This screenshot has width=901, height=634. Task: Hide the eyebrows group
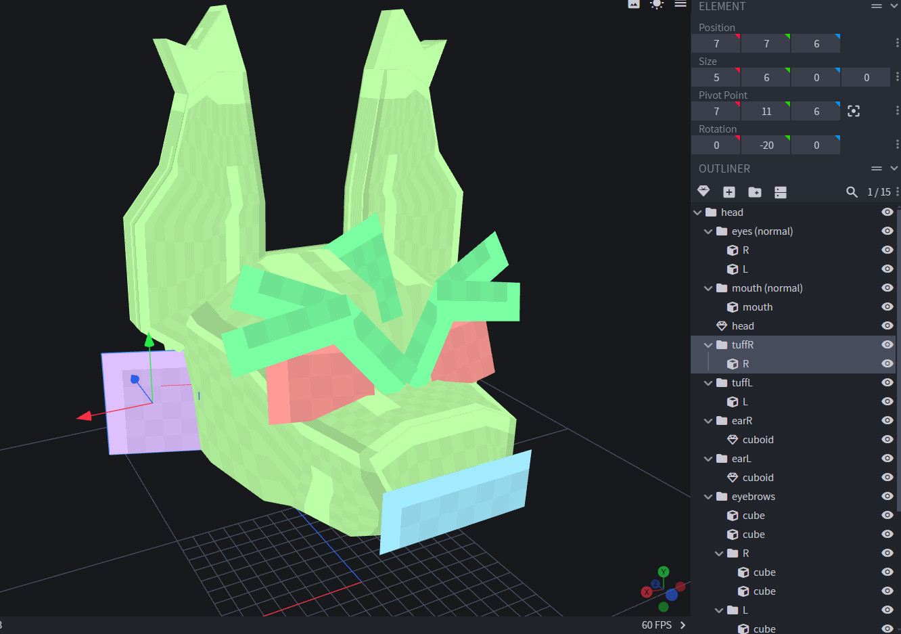[887, 497]
